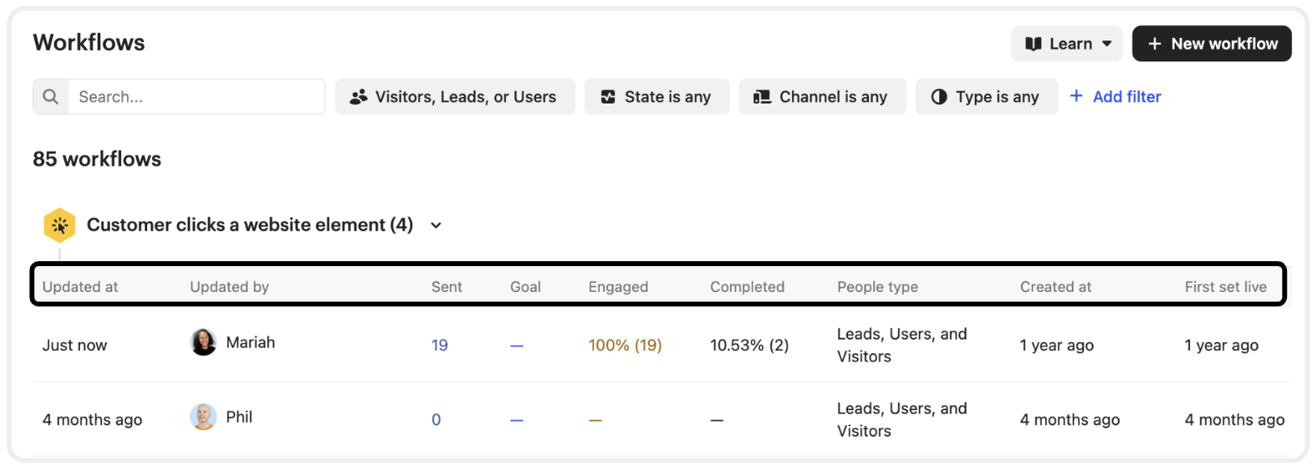
Task: Open the Channel is any filter
Action: point(822,97)
